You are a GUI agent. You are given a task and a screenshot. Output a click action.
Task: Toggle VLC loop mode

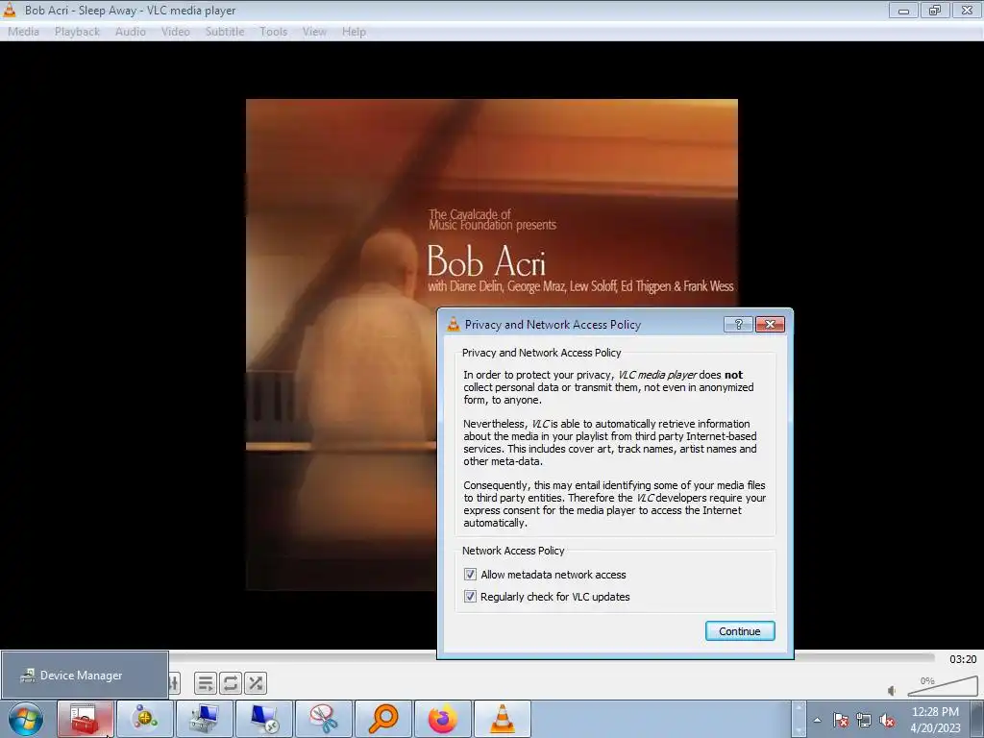coord(231,683)
